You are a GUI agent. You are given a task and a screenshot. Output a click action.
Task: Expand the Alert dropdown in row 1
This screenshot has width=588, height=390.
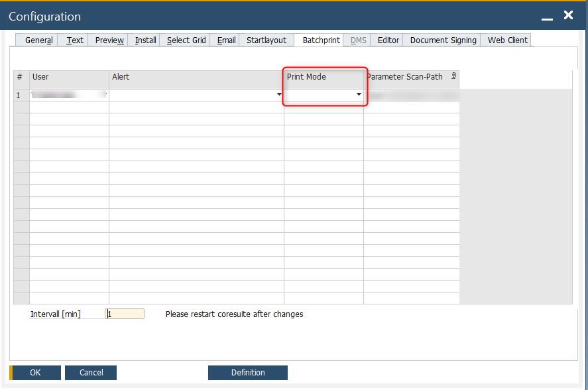tap(279, 95)
